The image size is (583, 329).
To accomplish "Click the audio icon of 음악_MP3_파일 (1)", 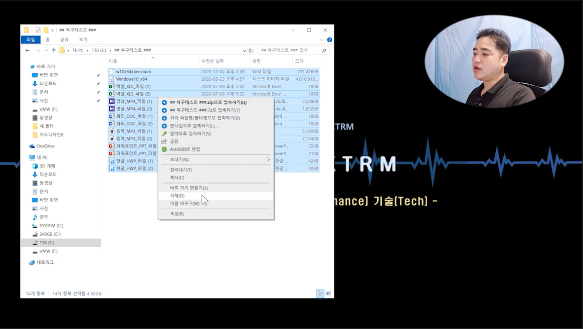I will pyautogui.click(x=112, y=131).
